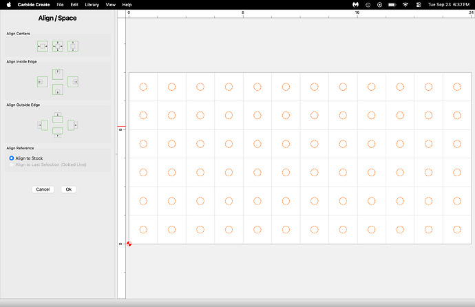This screenshot has width=475, height=307.
Task: Click the Align Outside Edge section label
Action: [x=23, y=105]
